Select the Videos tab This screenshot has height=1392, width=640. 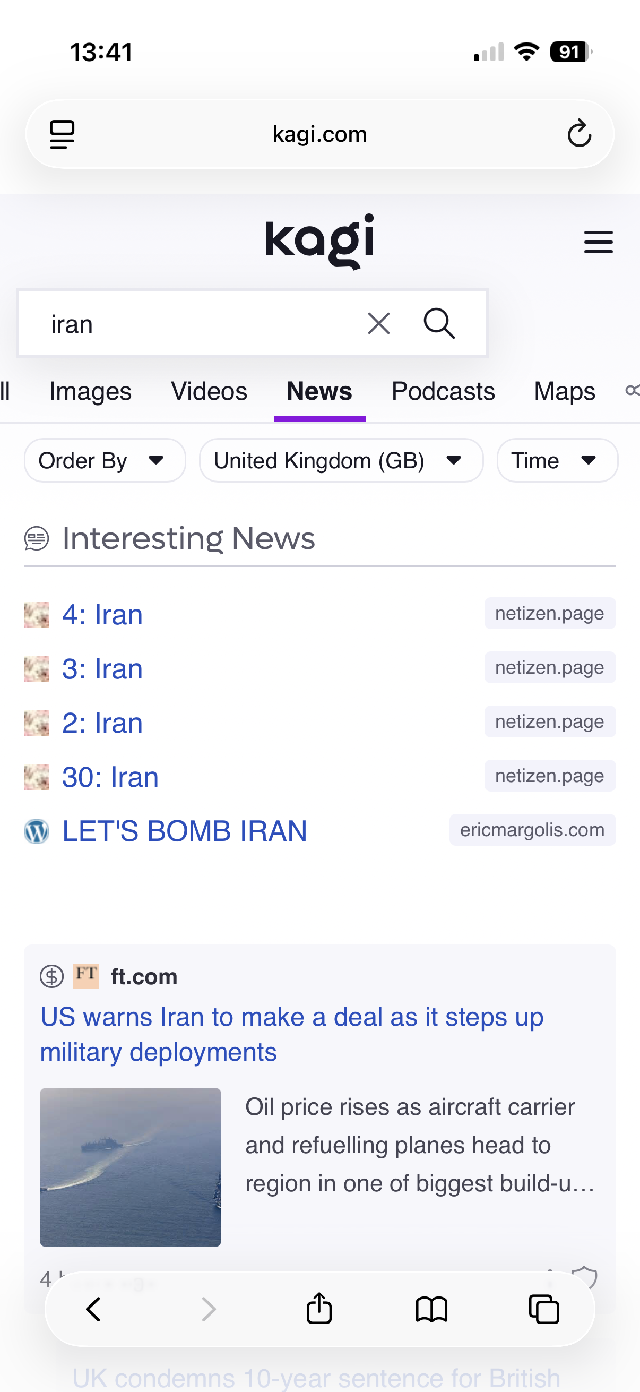point(209,391)
